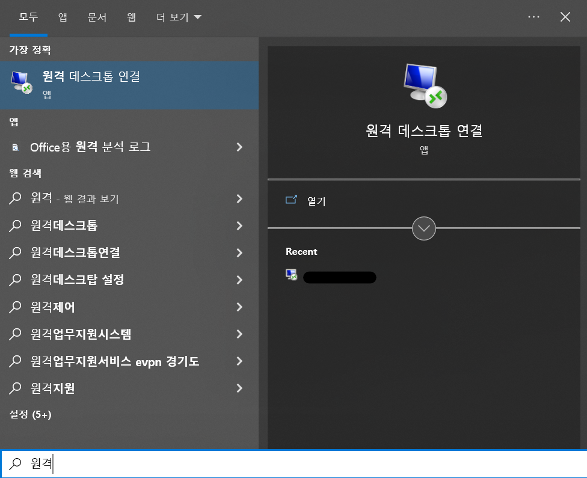Click search icon beside 원격업무지원서비스 evpn 경기도
The height and width of the screenshot is (478, 587).
tap(15, 361)
